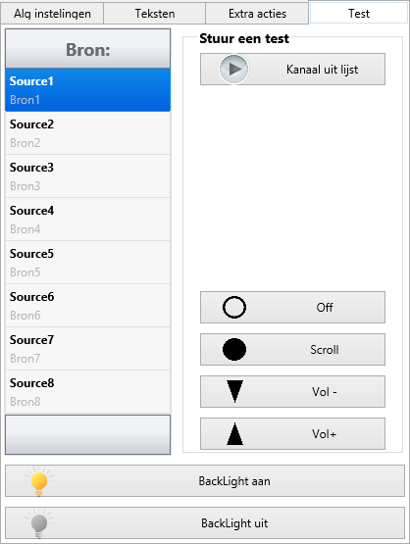Click the downward triangle Vol - icon
410x544 pixels.
click(x=234, y=391)
